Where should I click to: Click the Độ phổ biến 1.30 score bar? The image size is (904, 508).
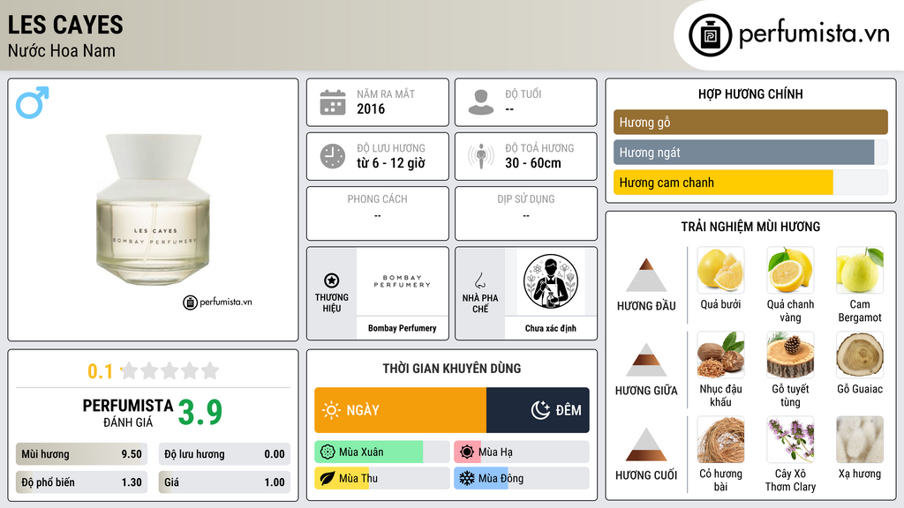click(81, 482)
